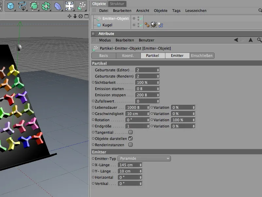Click the up arrow in the Attribute manager
The image size is (262, 197).
point(251,40)
